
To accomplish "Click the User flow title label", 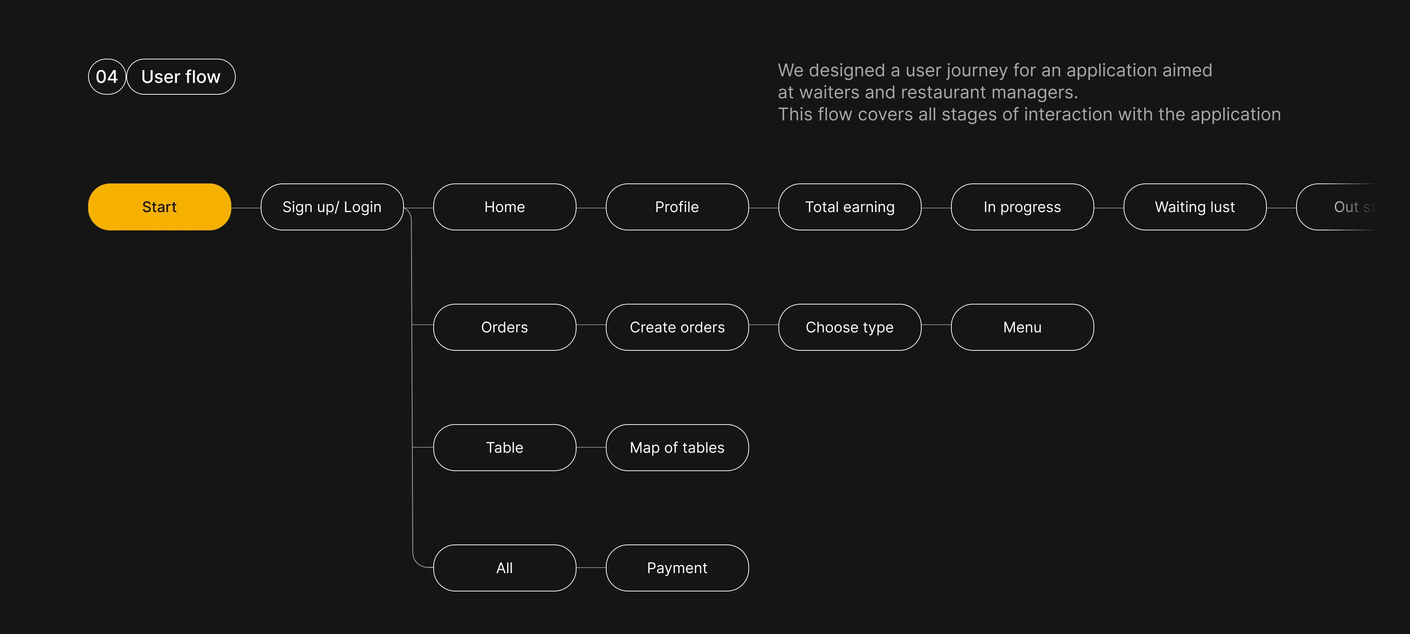I will pyautogui.click(x=181, y=77).
